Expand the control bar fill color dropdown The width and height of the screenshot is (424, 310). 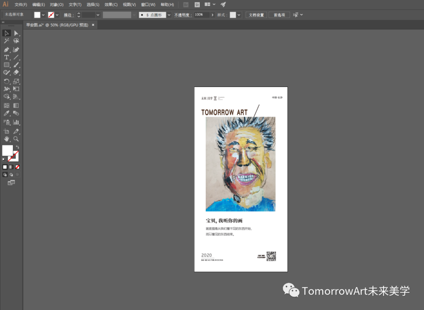(x=43, y=15)
